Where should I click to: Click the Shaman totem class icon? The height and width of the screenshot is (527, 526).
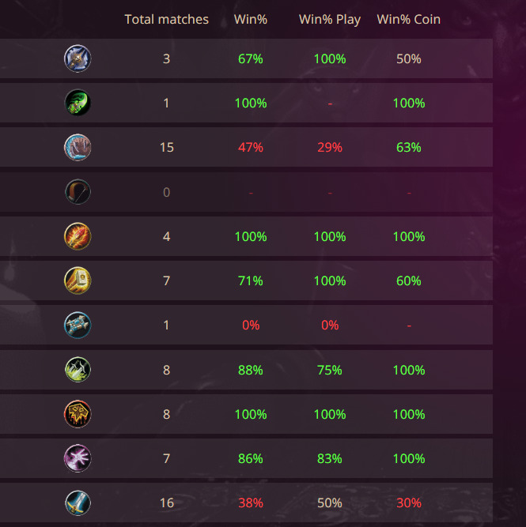click(78, 414)
